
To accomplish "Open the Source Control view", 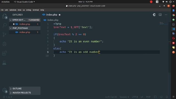I will tap(4, 35).
